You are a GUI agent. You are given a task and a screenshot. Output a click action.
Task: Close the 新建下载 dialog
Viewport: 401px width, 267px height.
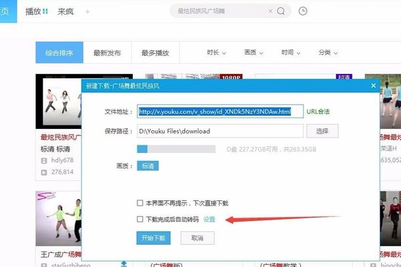[x=374, y=85]
